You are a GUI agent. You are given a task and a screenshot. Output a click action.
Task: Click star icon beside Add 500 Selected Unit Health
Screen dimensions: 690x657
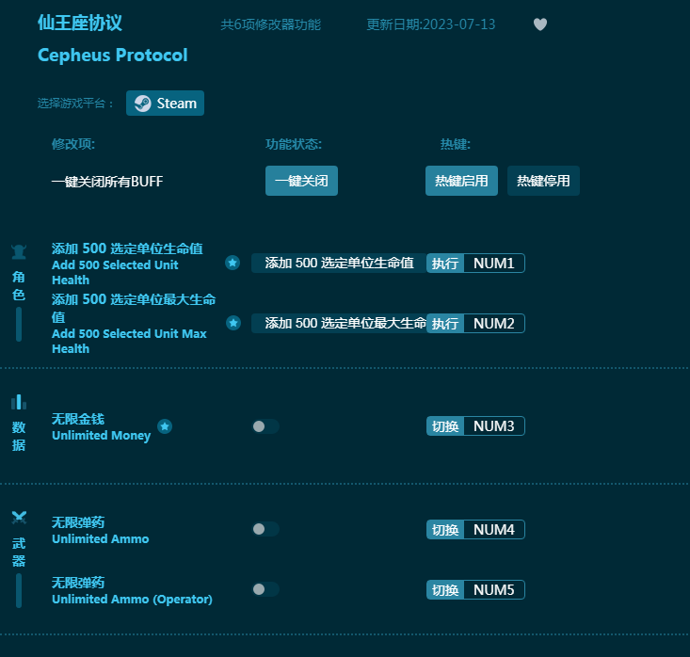click(x=233, y=263)
